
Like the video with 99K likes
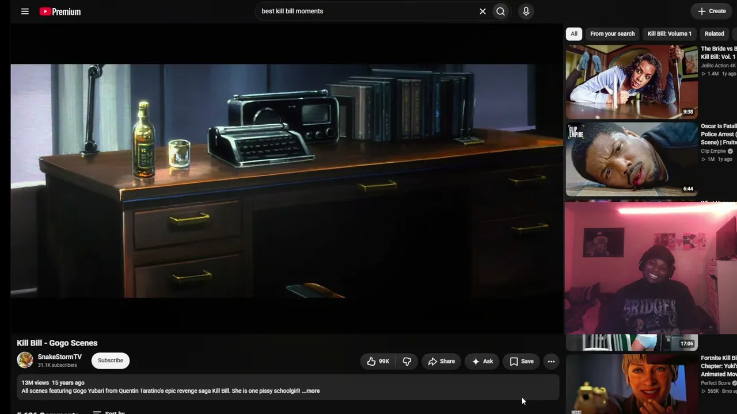(x=378, y=361)
